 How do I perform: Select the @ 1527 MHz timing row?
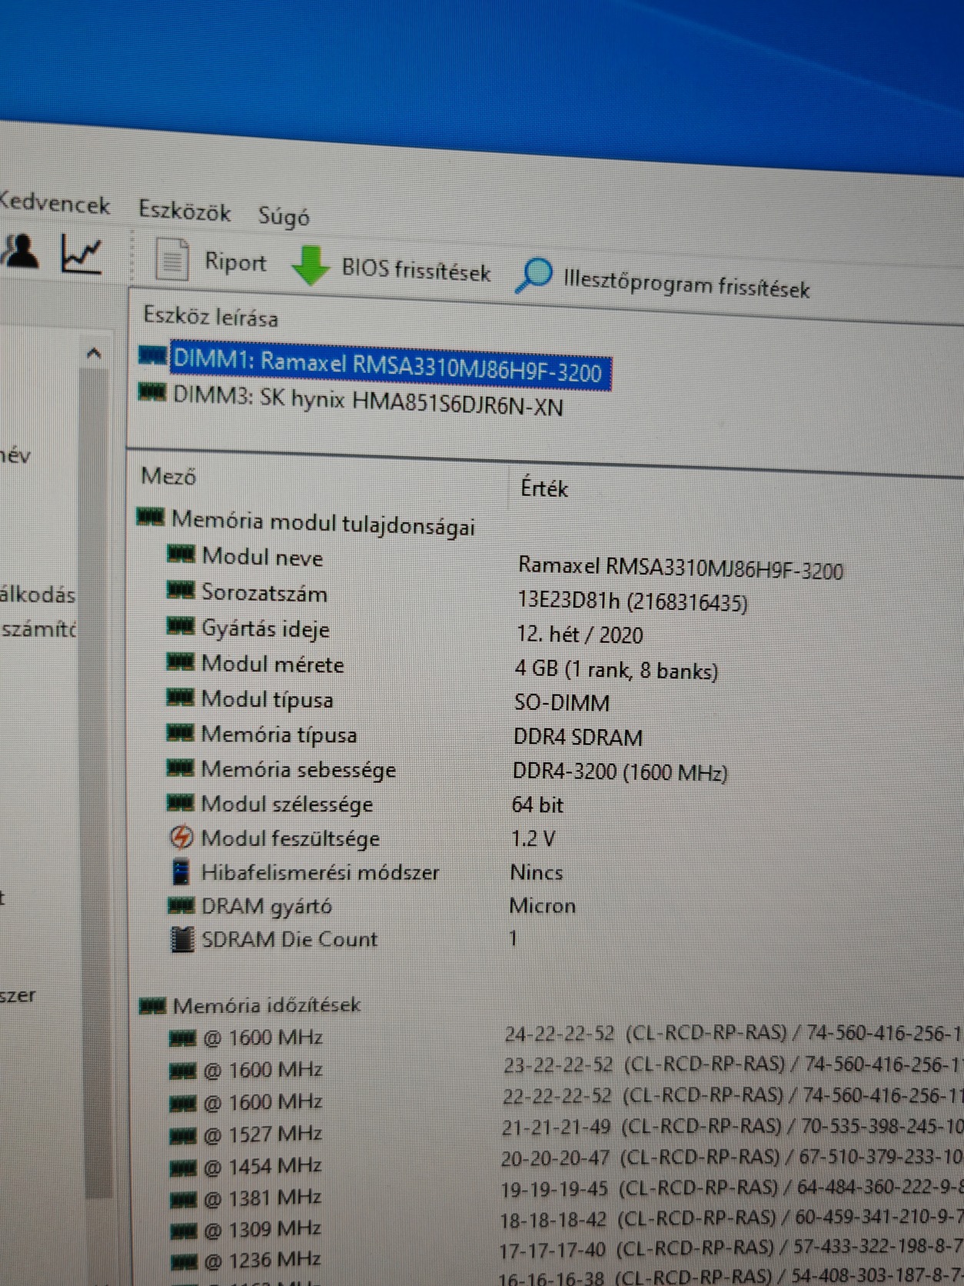pos(263,1134)
